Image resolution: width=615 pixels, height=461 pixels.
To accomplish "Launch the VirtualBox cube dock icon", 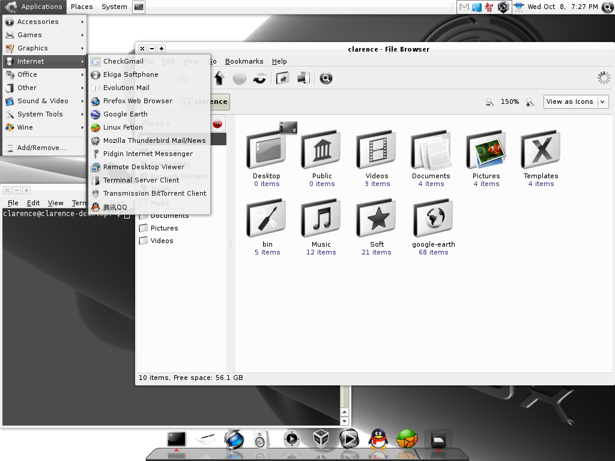I will click(321, 438).
